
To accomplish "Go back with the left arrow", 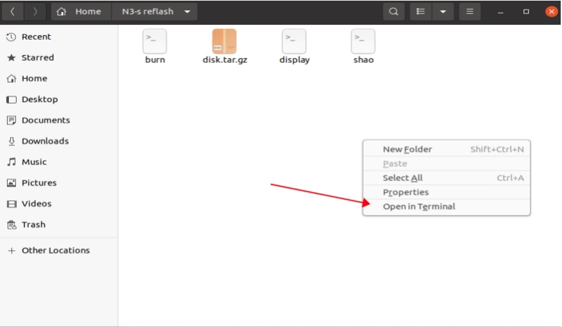I will pyautogui.click(x=12, y=12).
